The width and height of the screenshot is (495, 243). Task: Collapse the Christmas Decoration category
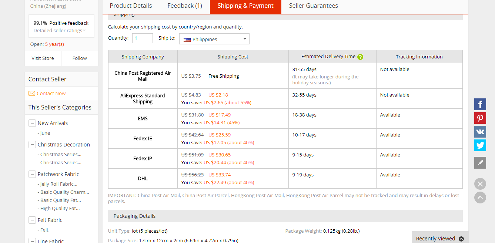click(32, 145)
